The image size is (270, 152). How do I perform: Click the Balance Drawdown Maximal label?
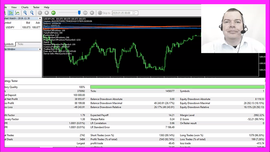(x=106, y=103)
